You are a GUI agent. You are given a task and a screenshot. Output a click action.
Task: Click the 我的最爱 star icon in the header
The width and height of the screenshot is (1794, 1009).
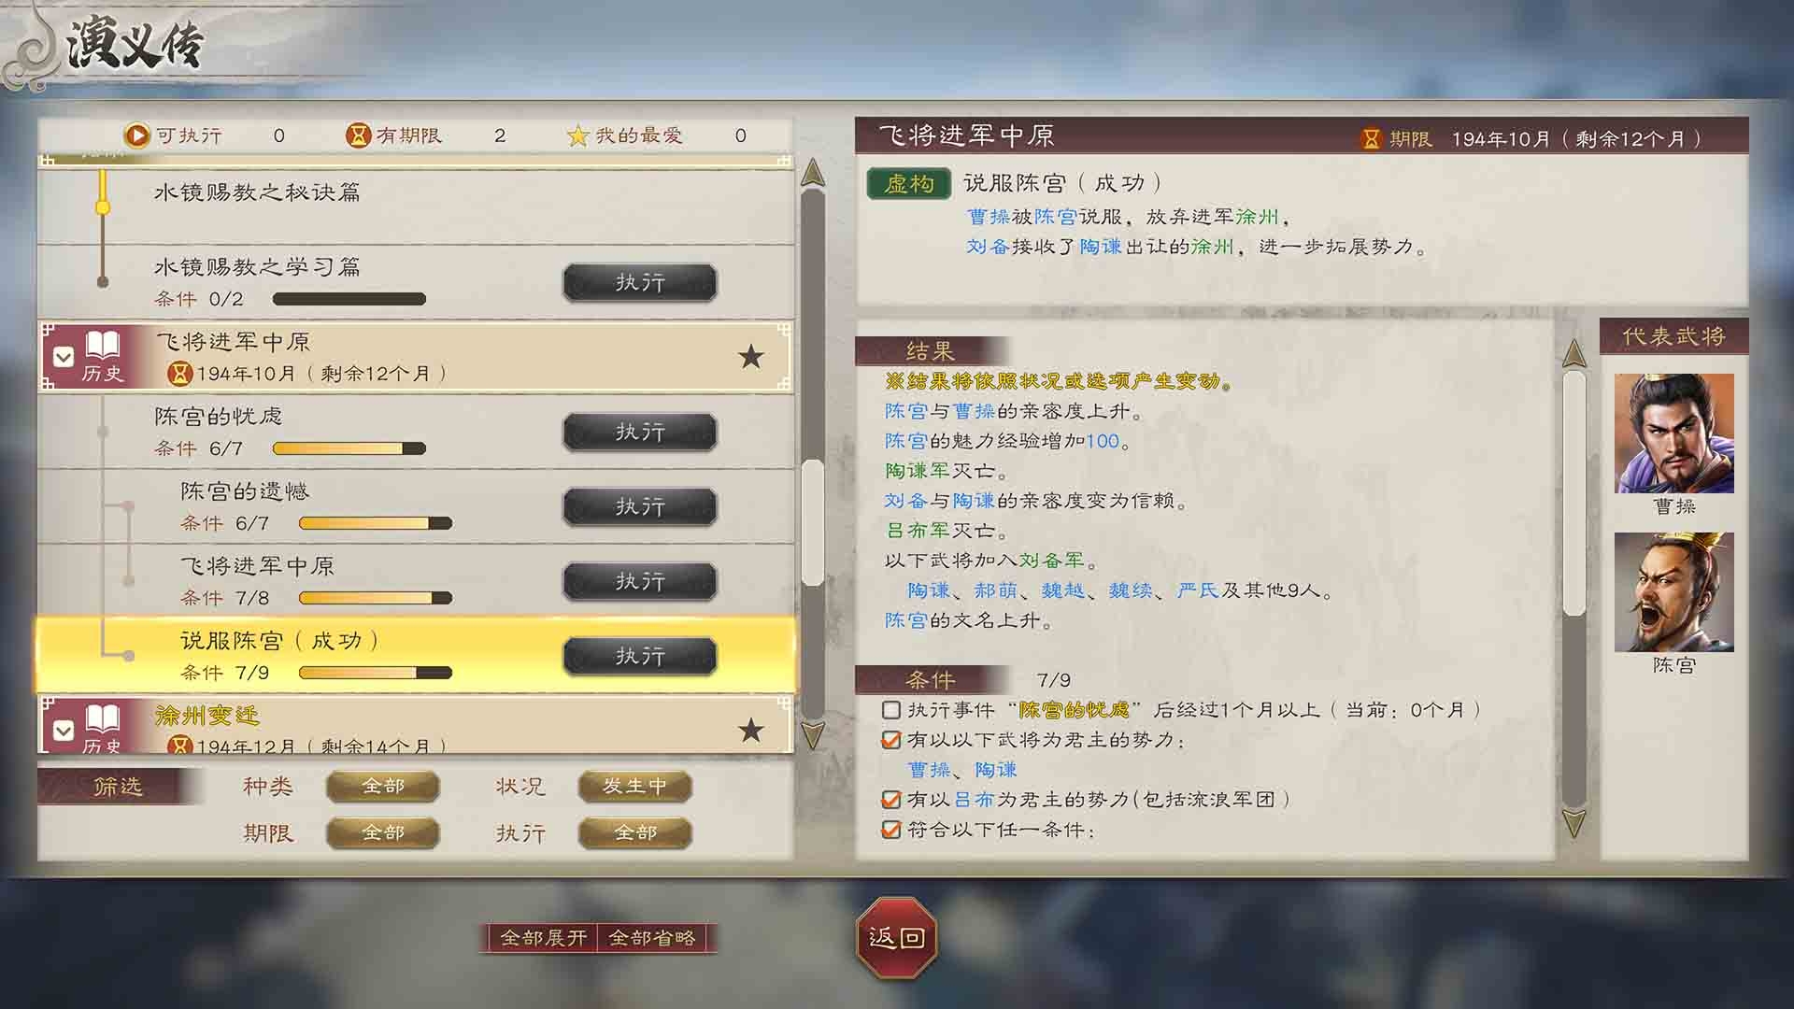pyautogui.click(x=578, y=135)
